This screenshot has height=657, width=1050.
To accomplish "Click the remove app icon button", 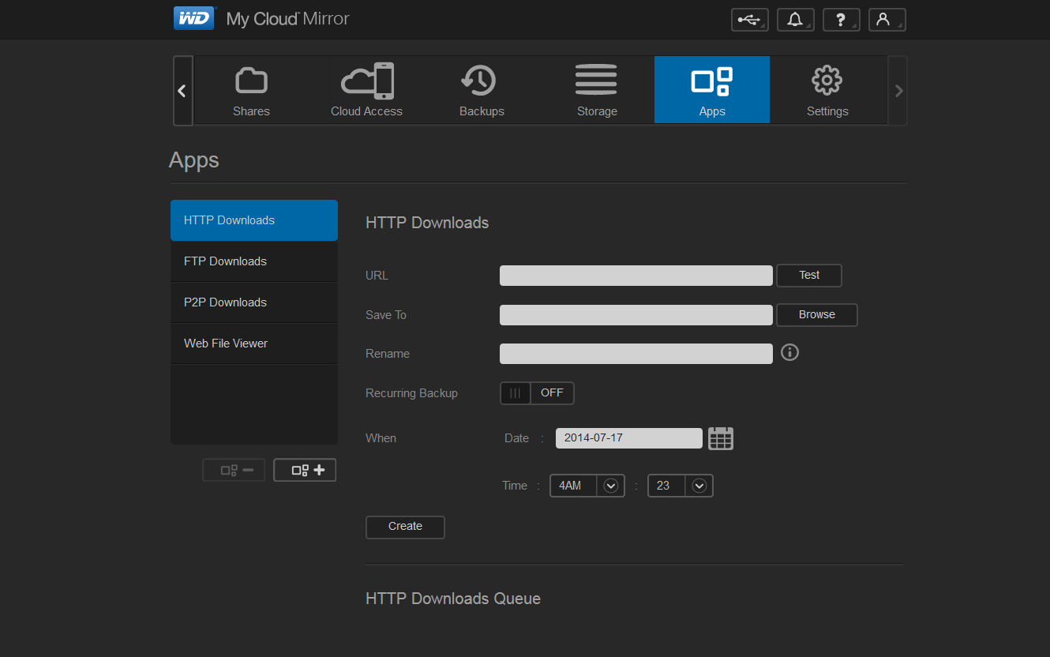I will [234, 470].
